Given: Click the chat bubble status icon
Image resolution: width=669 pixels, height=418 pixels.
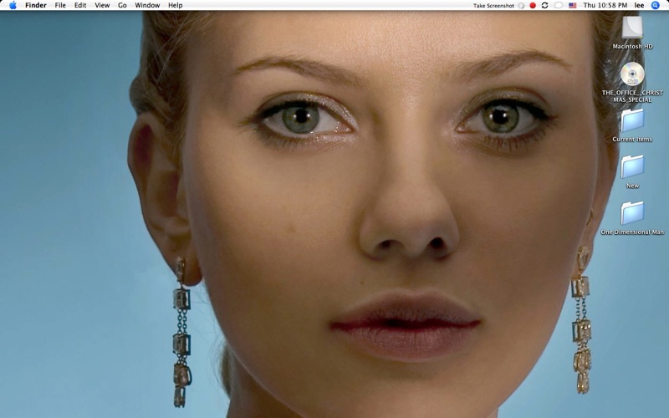Looking at the screenshot, I should pyautogui.click(x=559, y=6).
